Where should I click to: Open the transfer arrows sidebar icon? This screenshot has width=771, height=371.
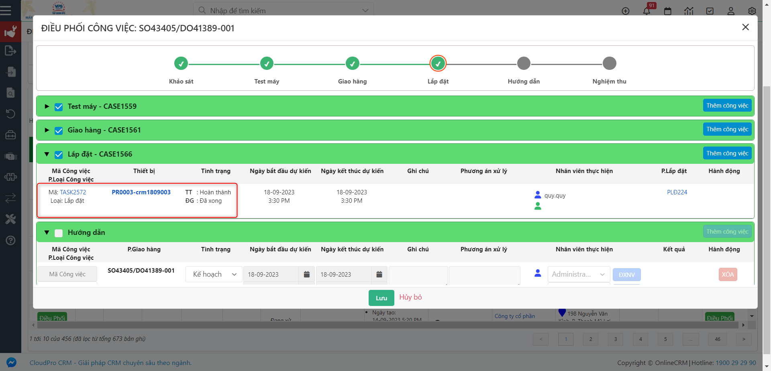coord(10,198)
